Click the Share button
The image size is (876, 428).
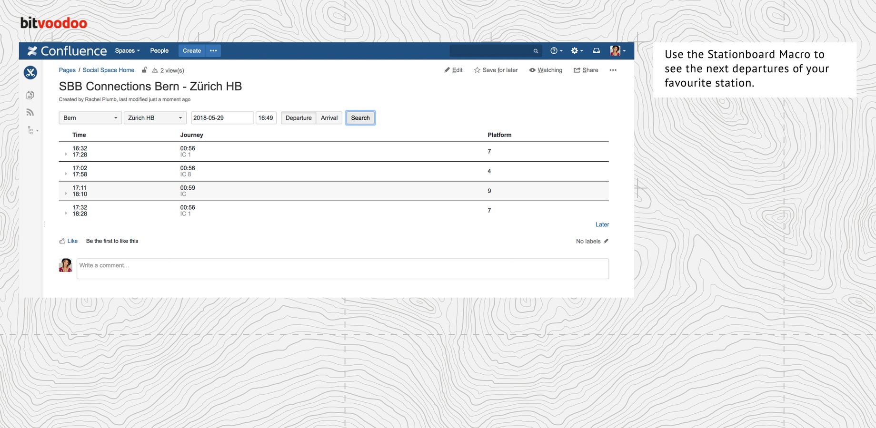[x=586, y=70]
